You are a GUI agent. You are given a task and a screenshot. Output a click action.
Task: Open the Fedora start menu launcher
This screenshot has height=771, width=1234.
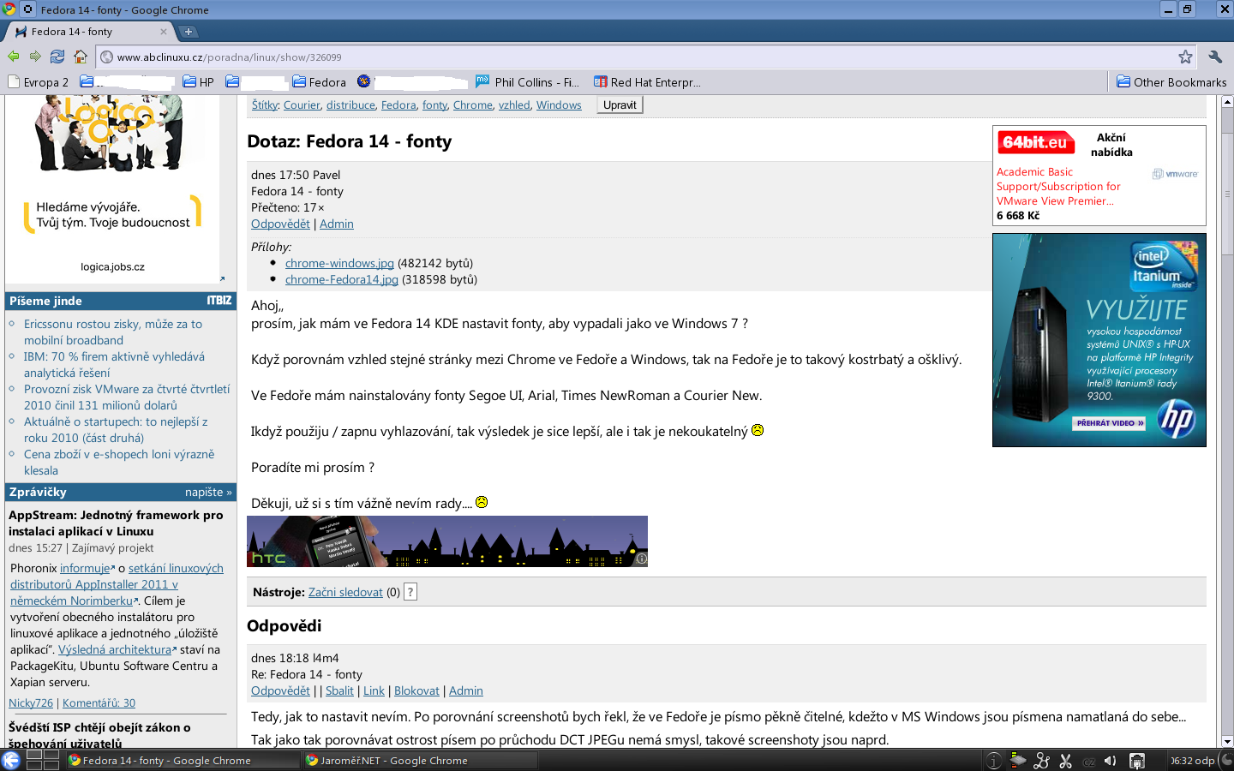click(x=11, y=760)
